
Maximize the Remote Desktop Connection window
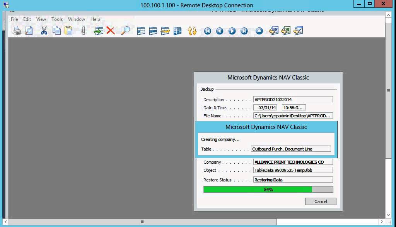point(370,4)
